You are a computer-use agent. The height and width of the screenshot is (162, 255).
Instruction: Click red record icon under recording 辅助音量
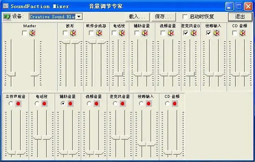tap(70, 104)
